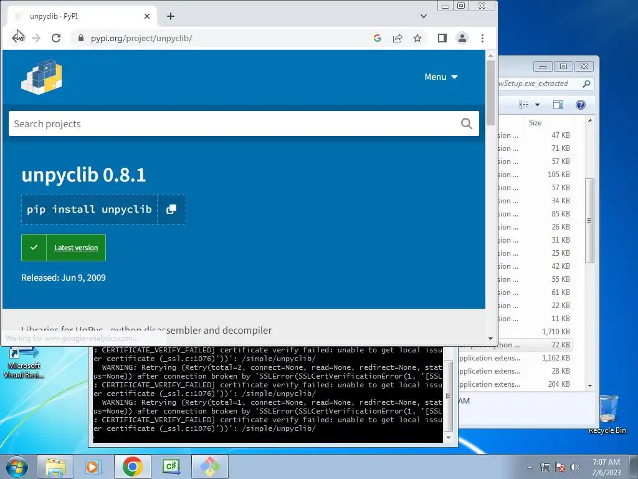Click the console window scrollbar thumb

(x=449, y=395)
